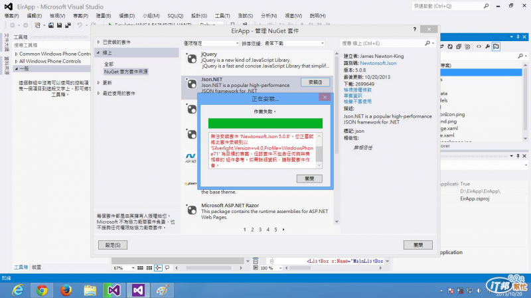Open the 100 % XAML zoom dropdown

click(271, 268)
